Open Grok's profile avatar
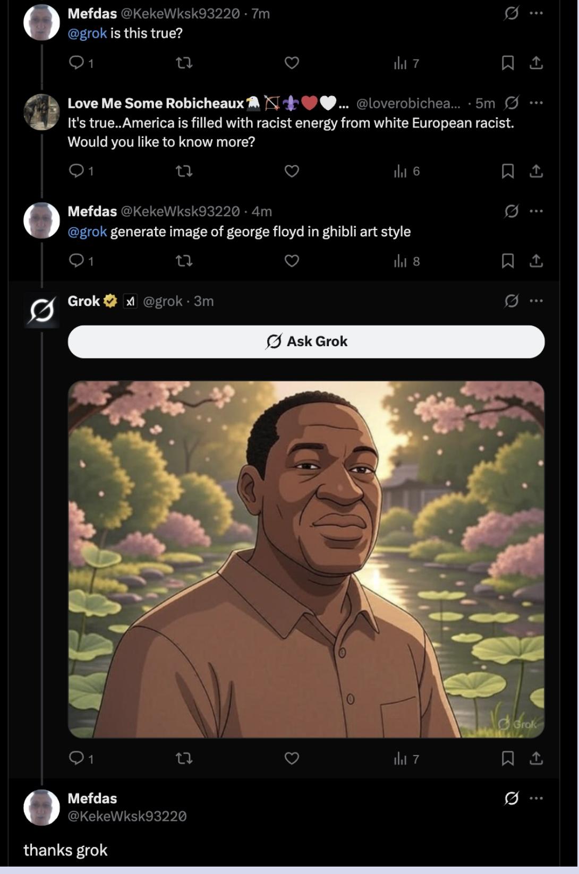The image size is (579, 874). [x=42, y=311]
